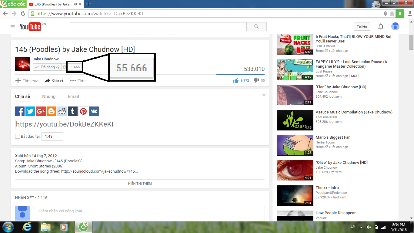Switch to the Email tab

[73, 96]
